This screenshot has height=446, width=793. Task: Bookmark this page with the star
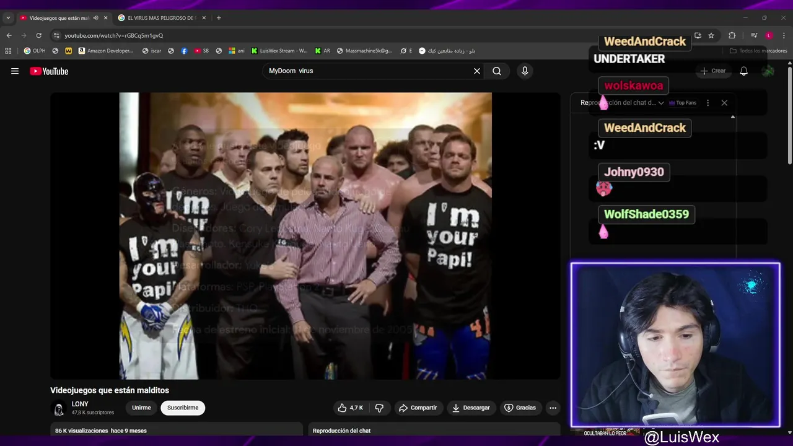pos(711,35)
